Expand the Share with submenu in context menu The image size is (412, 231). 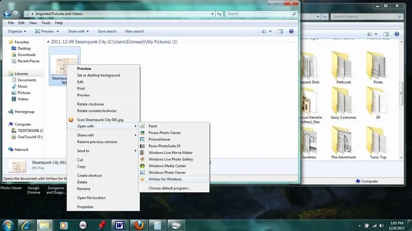pos(103,135)
